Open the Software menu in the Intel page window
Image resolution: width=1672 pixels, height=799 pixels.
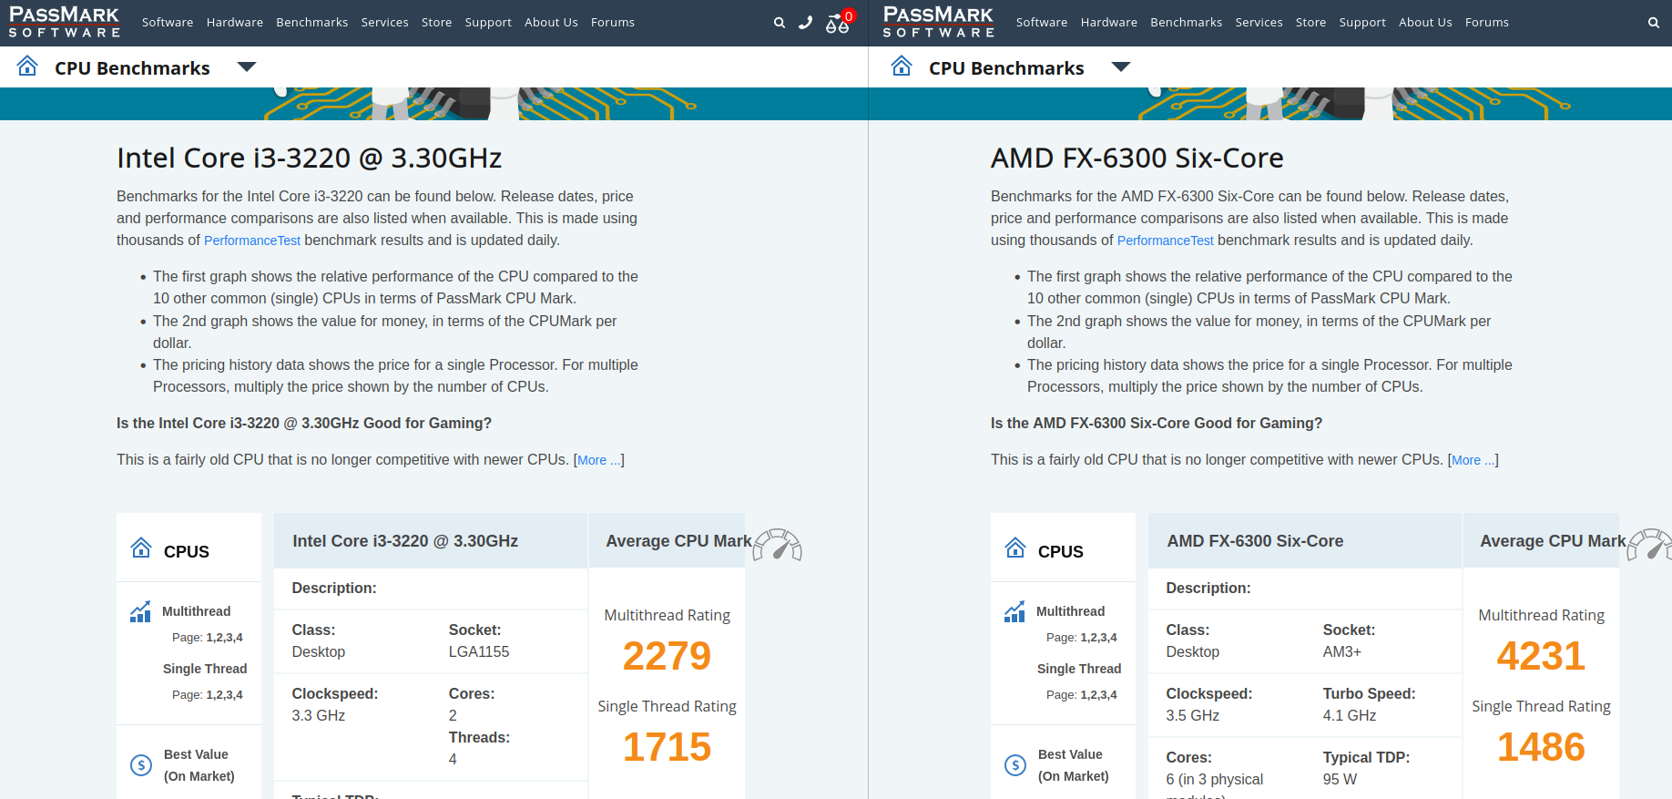(x=168, y=23)
